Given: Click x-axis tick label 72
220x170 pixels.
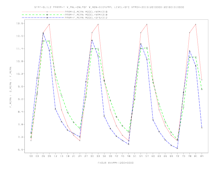Looking at the screenshot, I should 177,156.
